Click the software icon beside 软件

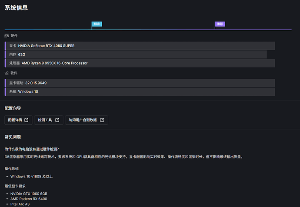pyautogui.click(x=7, y=73)
